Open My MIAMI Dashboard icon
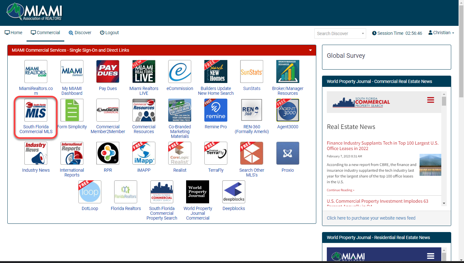Viewport: 464px width, 263px height. [x=72, y=71]
